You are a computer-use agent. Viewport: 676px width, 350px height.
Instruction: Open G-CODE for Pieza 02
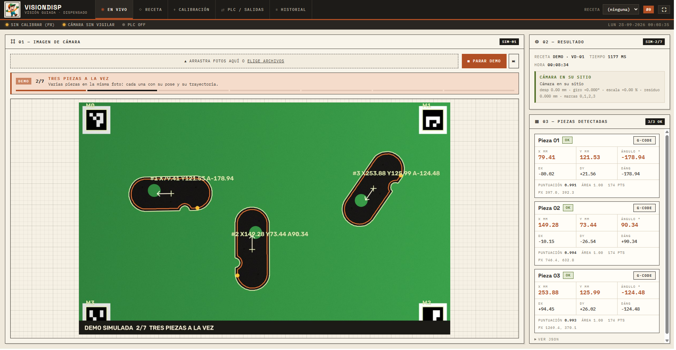pos(644,208)
